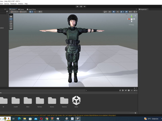Open the Inspector tab
Screen dimensions: 162x121
click(143, 9)
